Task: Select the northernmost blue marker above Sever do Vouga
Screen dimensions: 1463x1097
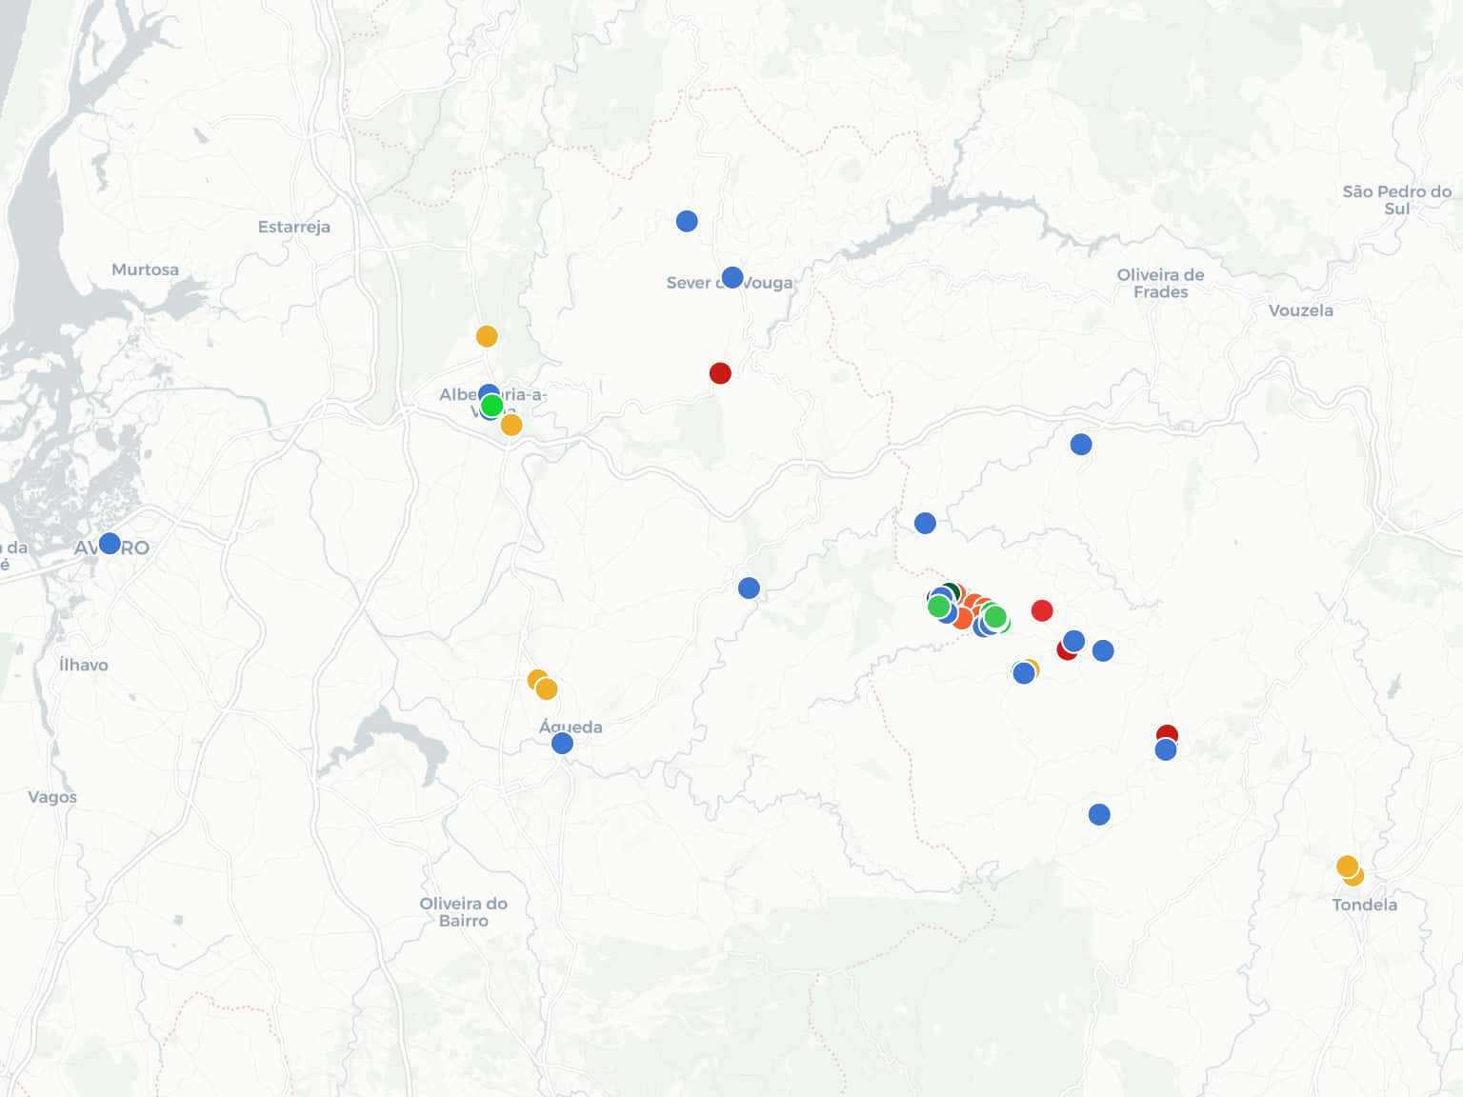Action: click(687, 221)
